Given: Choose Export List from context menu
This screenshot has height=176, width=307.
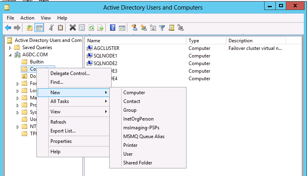Looking at the screenshot, I should pyautogui.click(x=73, y=131).
